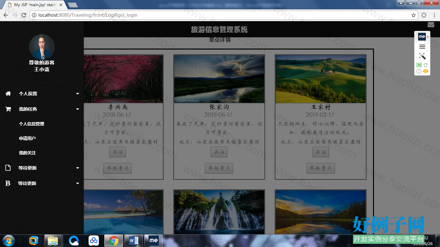Click the browser forward arrow
The height and width of the screenshot is (247, 440).
(x=15, y=15)
